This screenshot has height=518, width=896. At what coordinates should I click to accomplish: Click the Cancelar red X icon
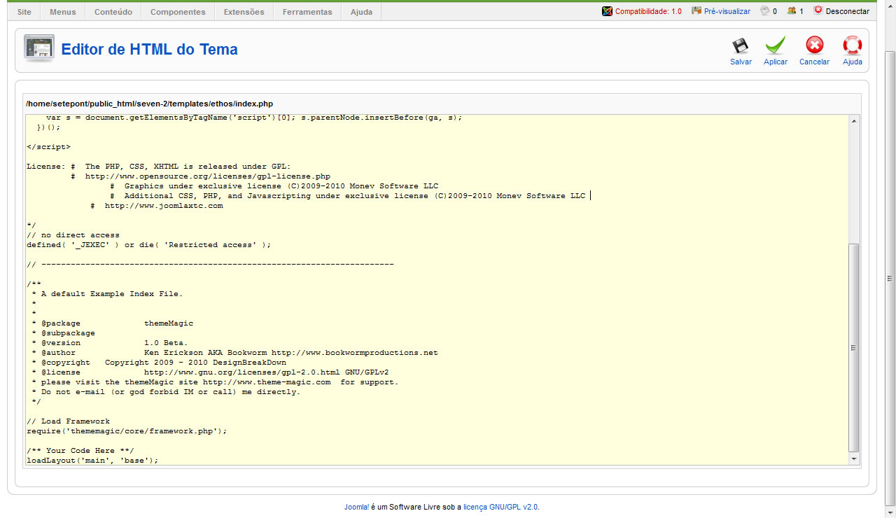814,45
